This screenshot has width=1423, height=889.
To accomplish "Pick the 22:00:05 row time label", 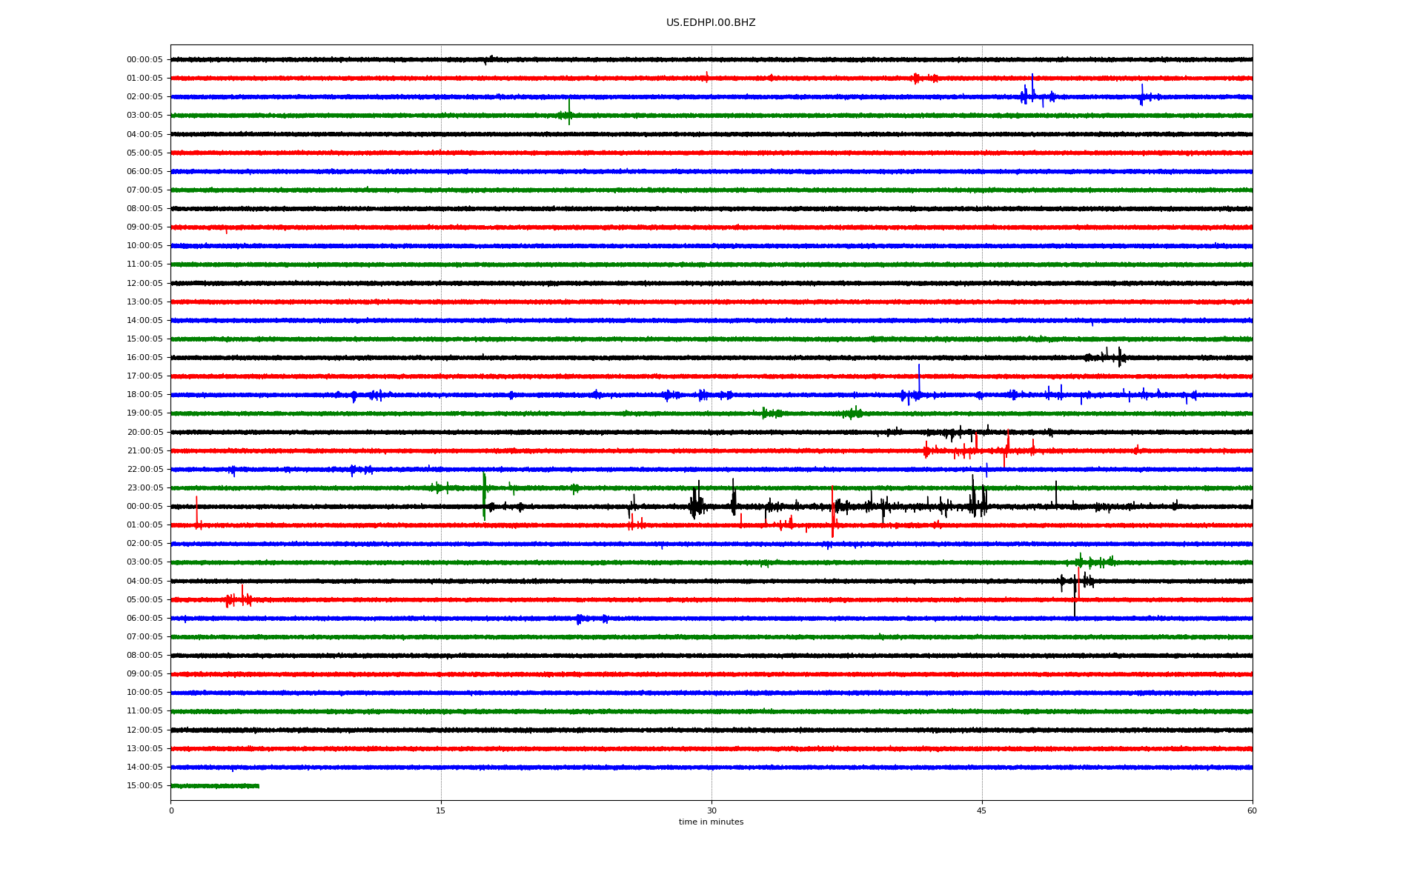I will (x=145, y=469).
